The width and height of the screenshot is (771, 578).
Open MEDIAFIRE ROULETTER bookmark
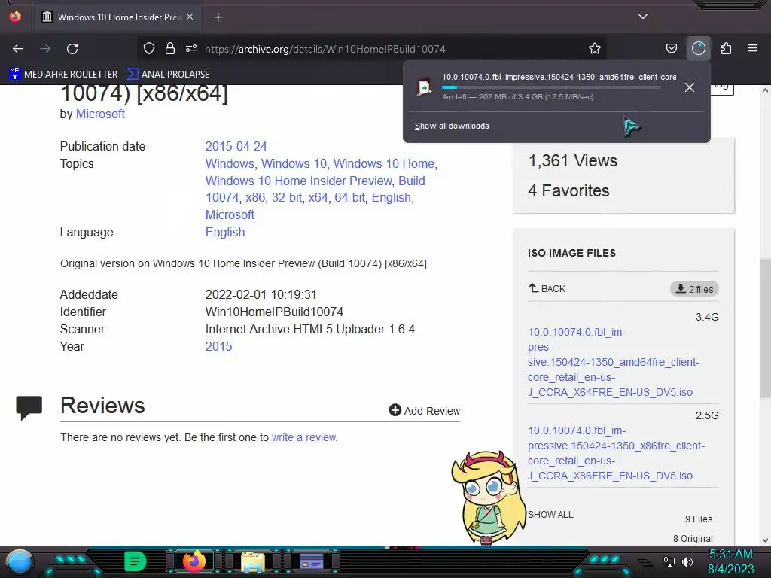(x=63, y=75)
